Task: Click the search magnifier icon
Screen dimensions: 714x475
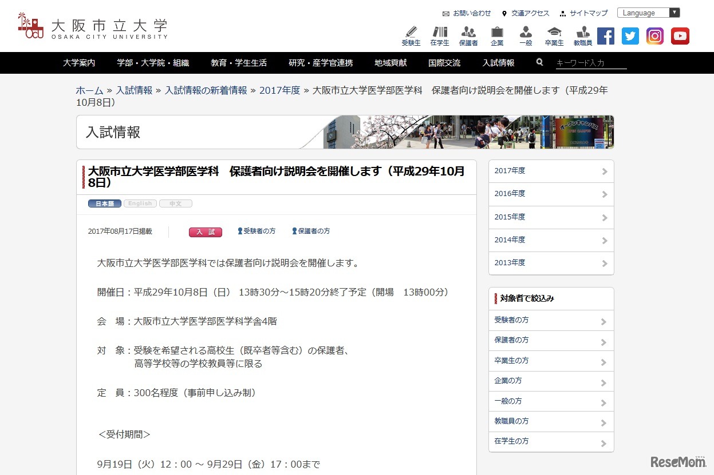Action: coord(539,63)
